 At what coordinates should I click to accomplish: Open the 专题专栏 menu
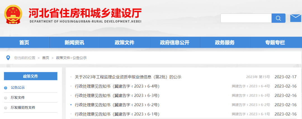pyautogui.click(x=275, y=43)
